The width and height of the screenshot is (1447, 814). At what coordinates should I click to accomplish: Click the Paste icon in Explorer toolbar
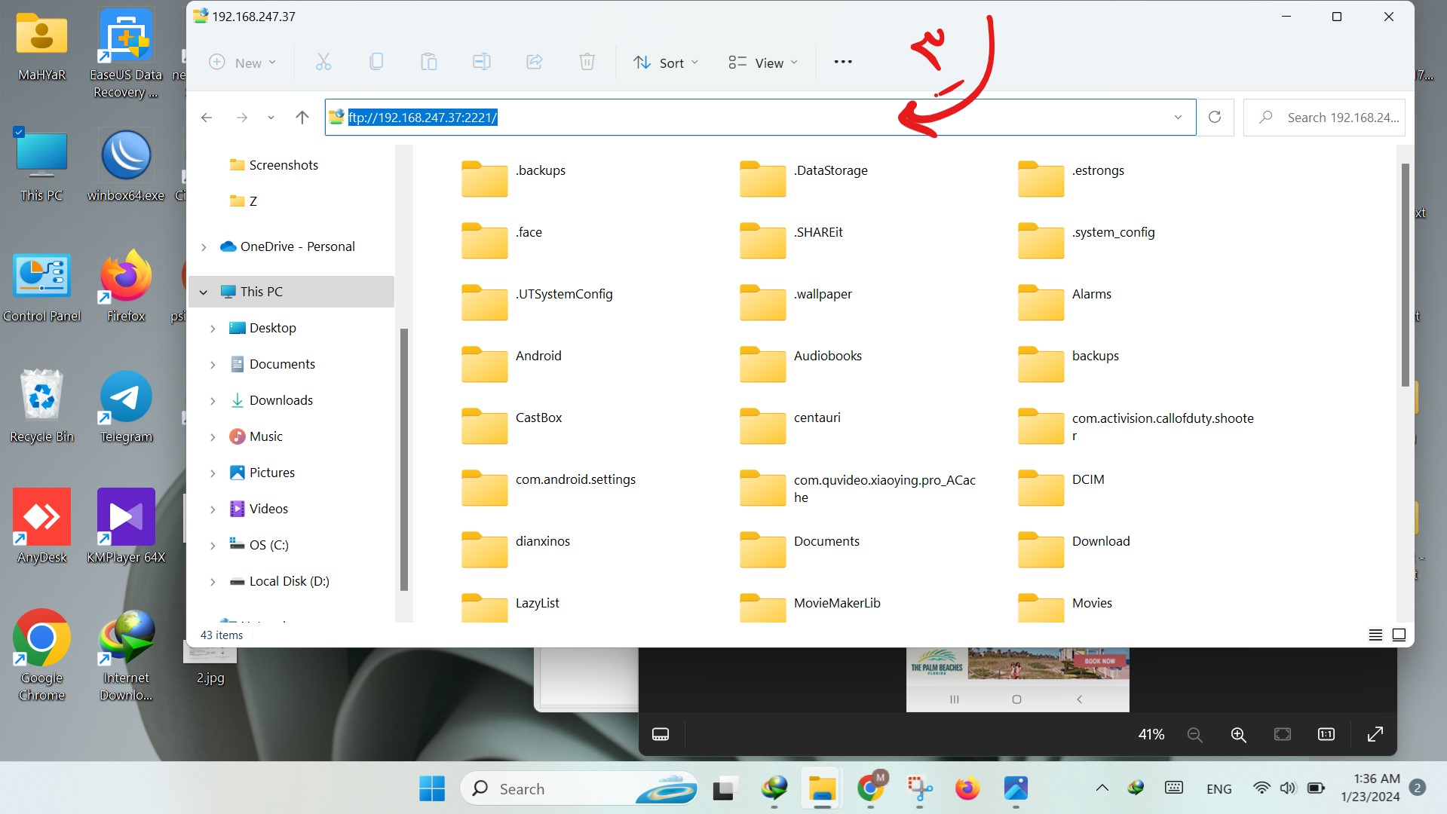(x=428, y=62)
